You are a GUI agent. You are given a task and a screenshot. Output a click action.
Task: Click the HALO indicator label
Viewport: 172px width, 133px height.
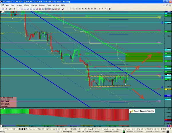coord(3,108)
